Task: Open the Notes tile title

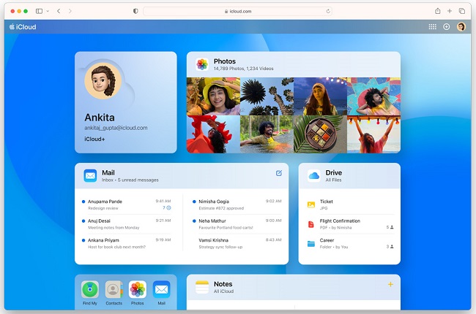Action: tap(223, 284)
